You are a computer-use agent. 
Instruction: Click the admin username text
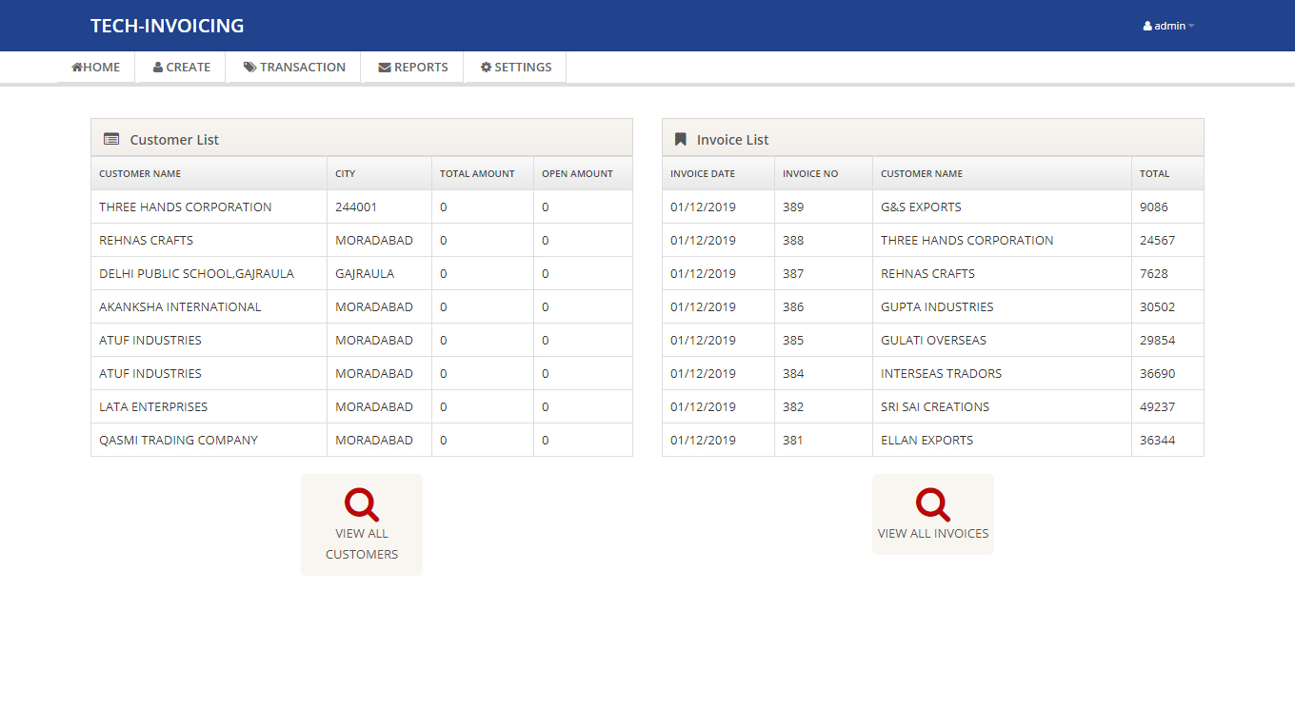(x=1170, y=27)
